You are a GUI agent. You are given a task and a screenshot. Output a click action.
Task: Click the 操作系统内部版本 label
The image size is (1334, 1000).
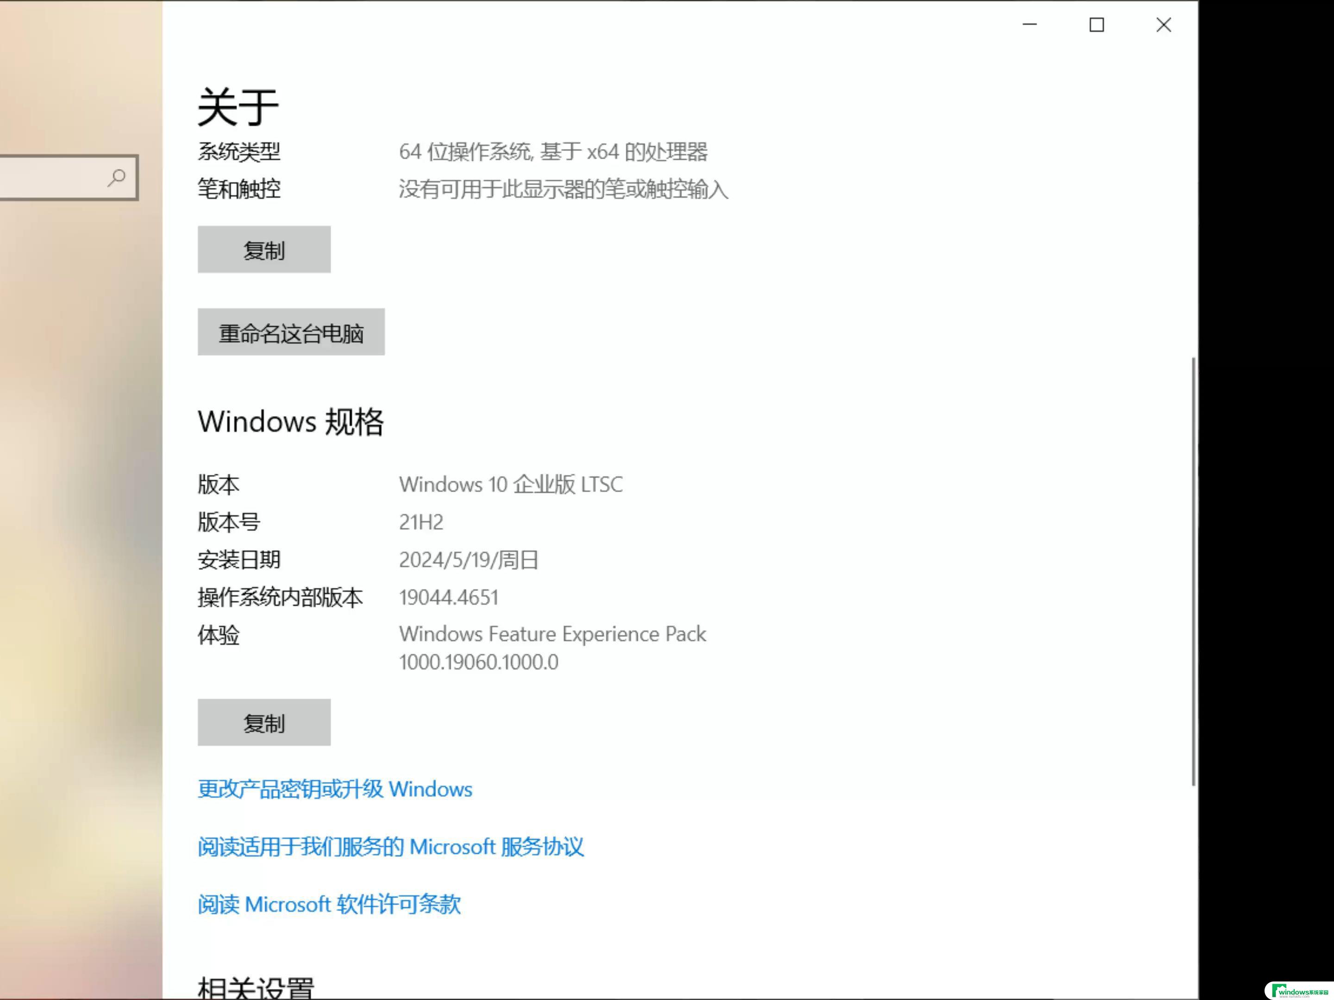click(x=281, y=598)
